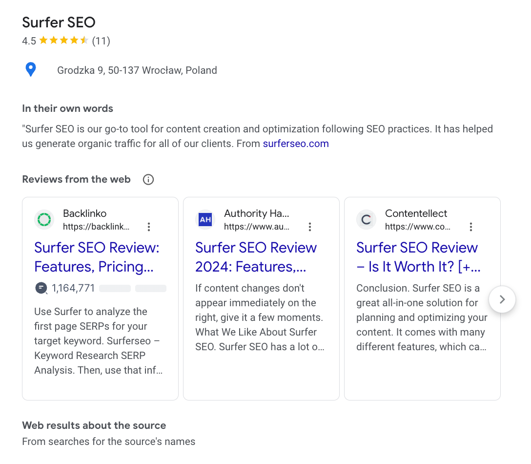Screen dimensions: 531x464
Task: Open the surferseo.com link
Action: [295, 144]
